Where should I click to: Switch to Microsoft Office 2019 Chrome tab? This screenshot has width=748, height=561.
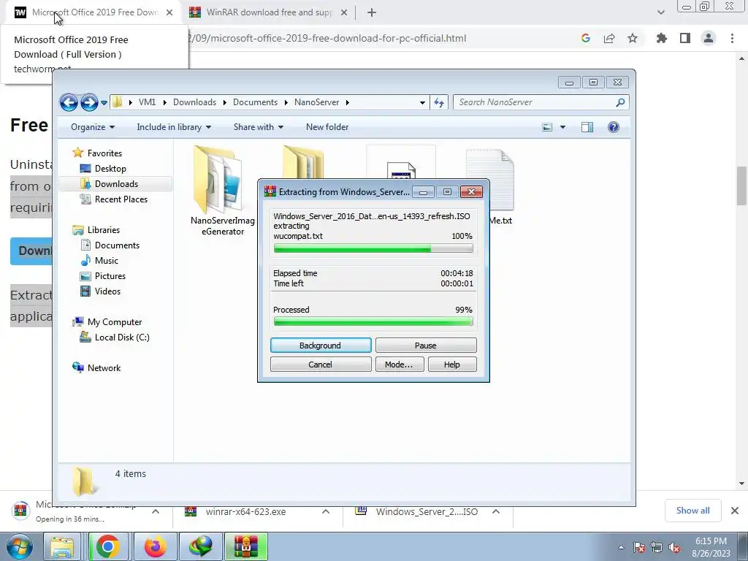pos(93,12)
